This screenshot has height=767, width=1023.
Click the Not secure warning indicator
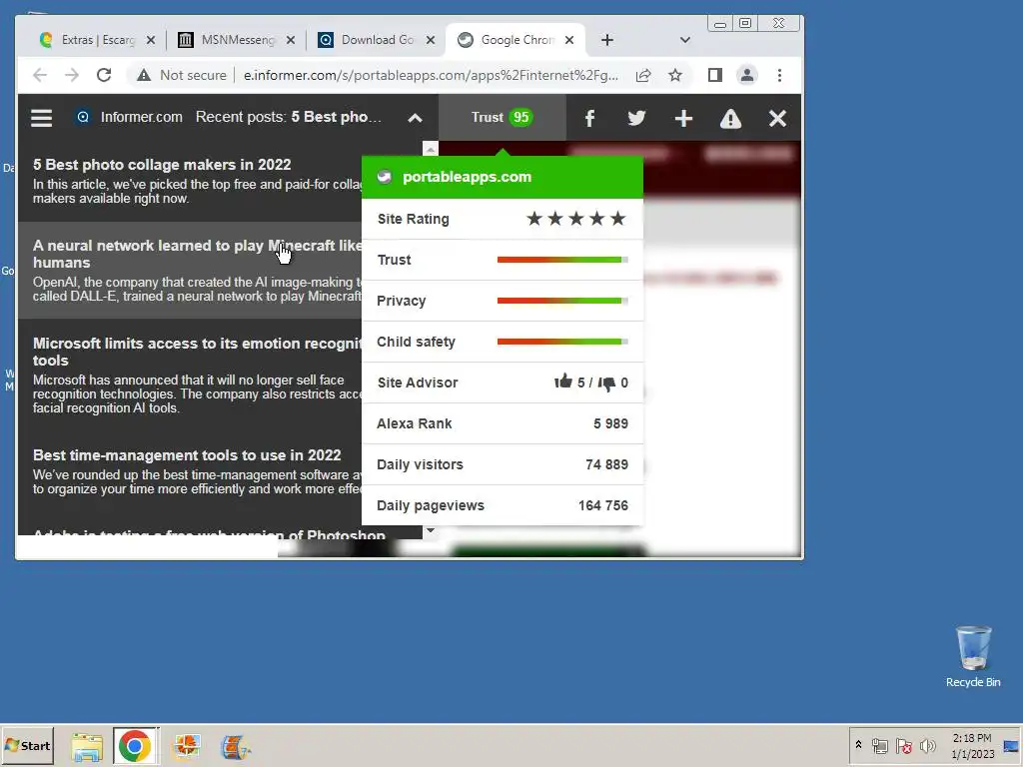[x=182, y=75]
